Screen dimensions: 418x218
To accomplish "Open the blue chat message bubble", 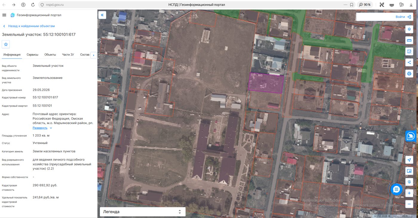I will click(397, 189).
